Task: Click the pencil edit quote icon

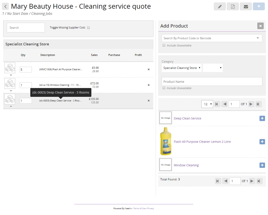Action: pyautogui.click(x=220, y=7)
